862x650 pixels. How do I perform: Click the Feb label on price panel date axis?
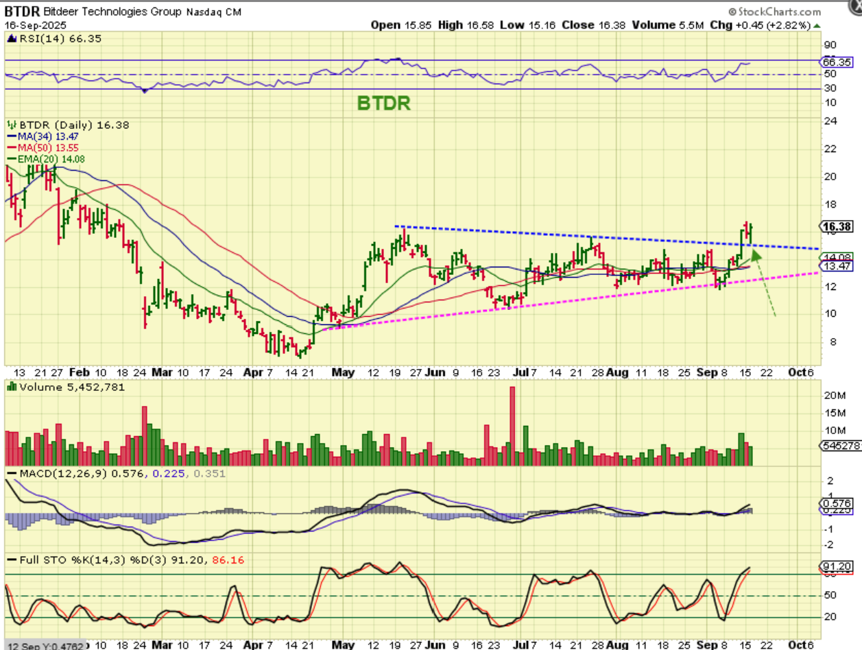coord(80,372)
